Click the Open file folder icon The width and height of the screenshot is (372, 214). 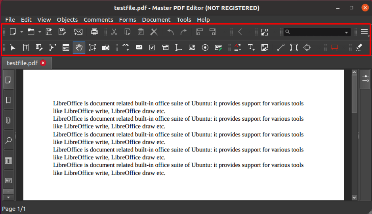click(x=31, y=32)
